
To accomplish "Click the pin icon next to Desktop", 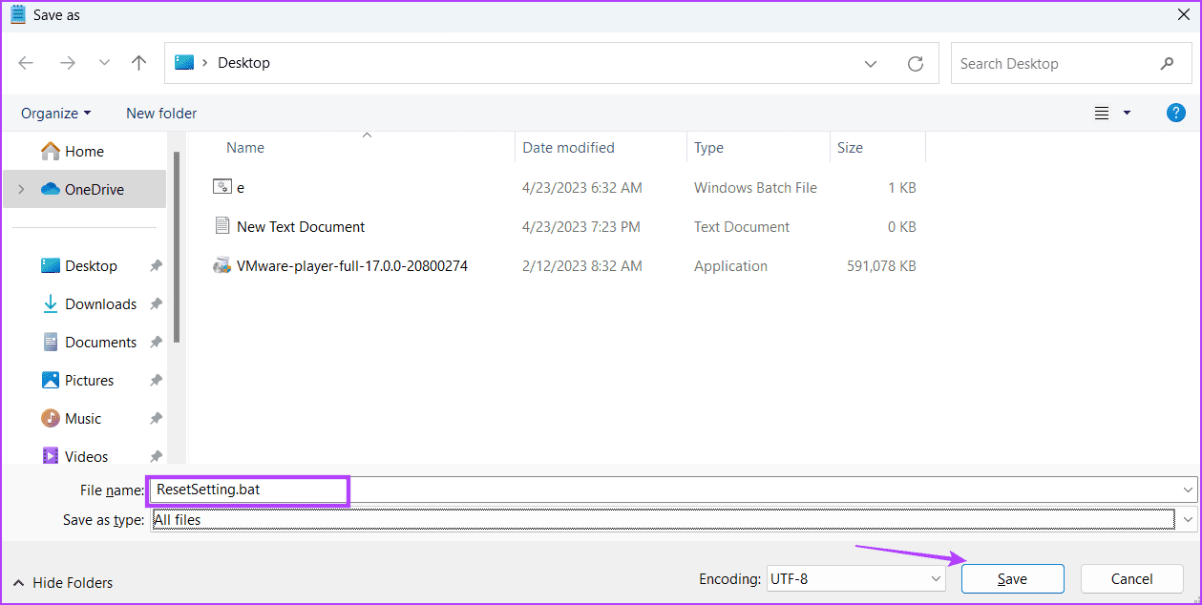I will pyautogui.click(x=156, y=266).
